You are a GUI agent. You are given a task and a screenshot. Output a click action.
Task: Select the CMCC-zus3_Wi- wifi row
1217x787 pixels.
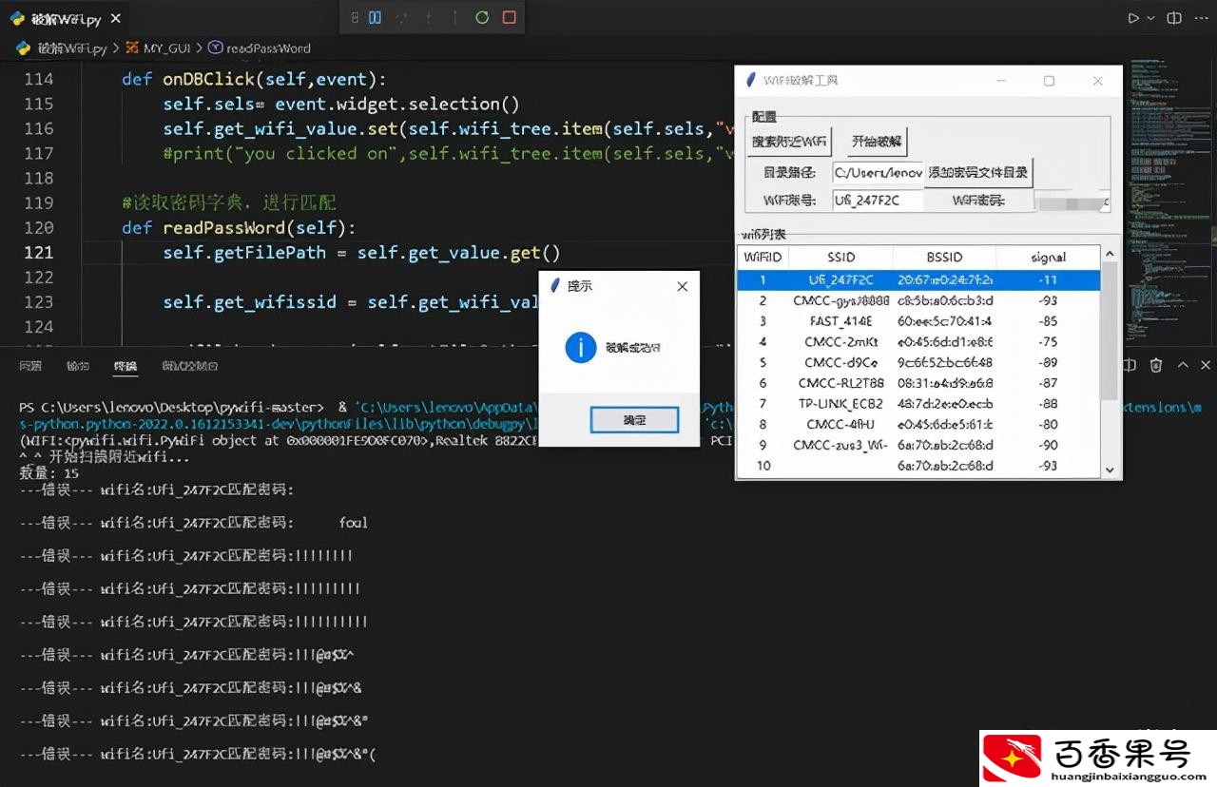click(918, 445)
